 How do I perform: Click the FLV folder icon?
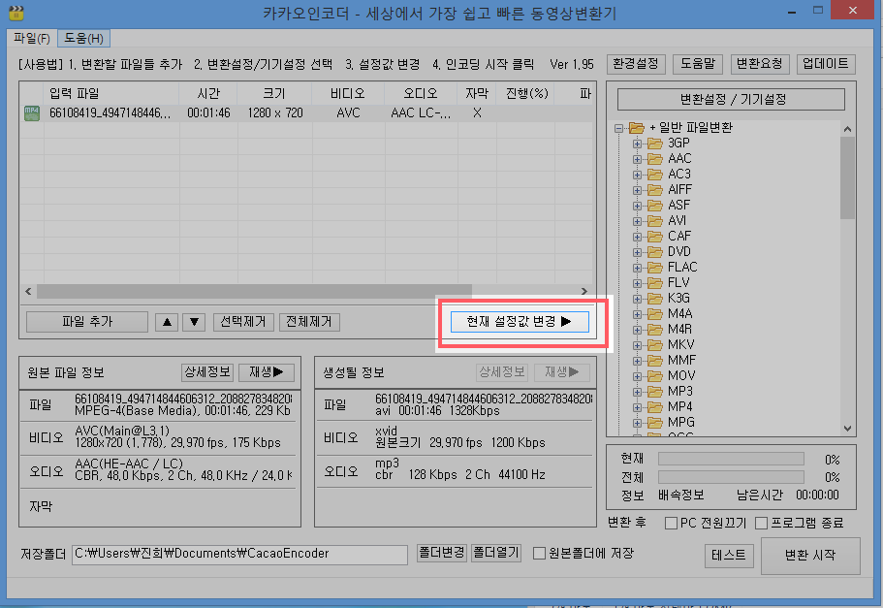654,283
